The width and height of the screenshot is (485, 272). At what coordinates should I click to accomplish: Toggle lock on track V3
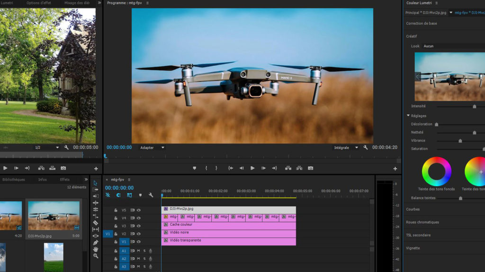click(x=116, y=226)
